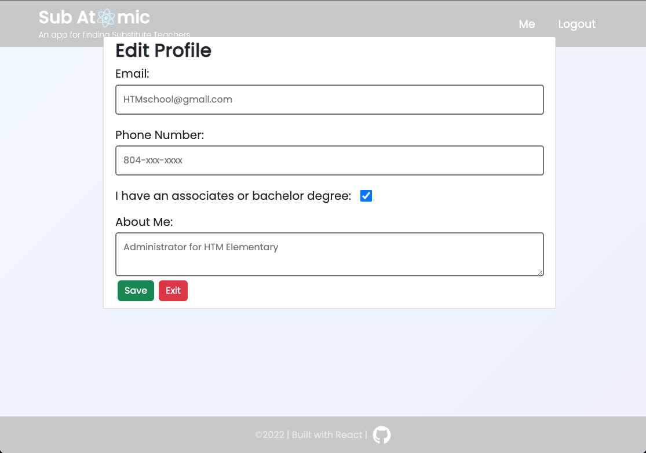Focus the Email input field
The width and height of the screenshot is (646, 453).
[x=329, y=100]
